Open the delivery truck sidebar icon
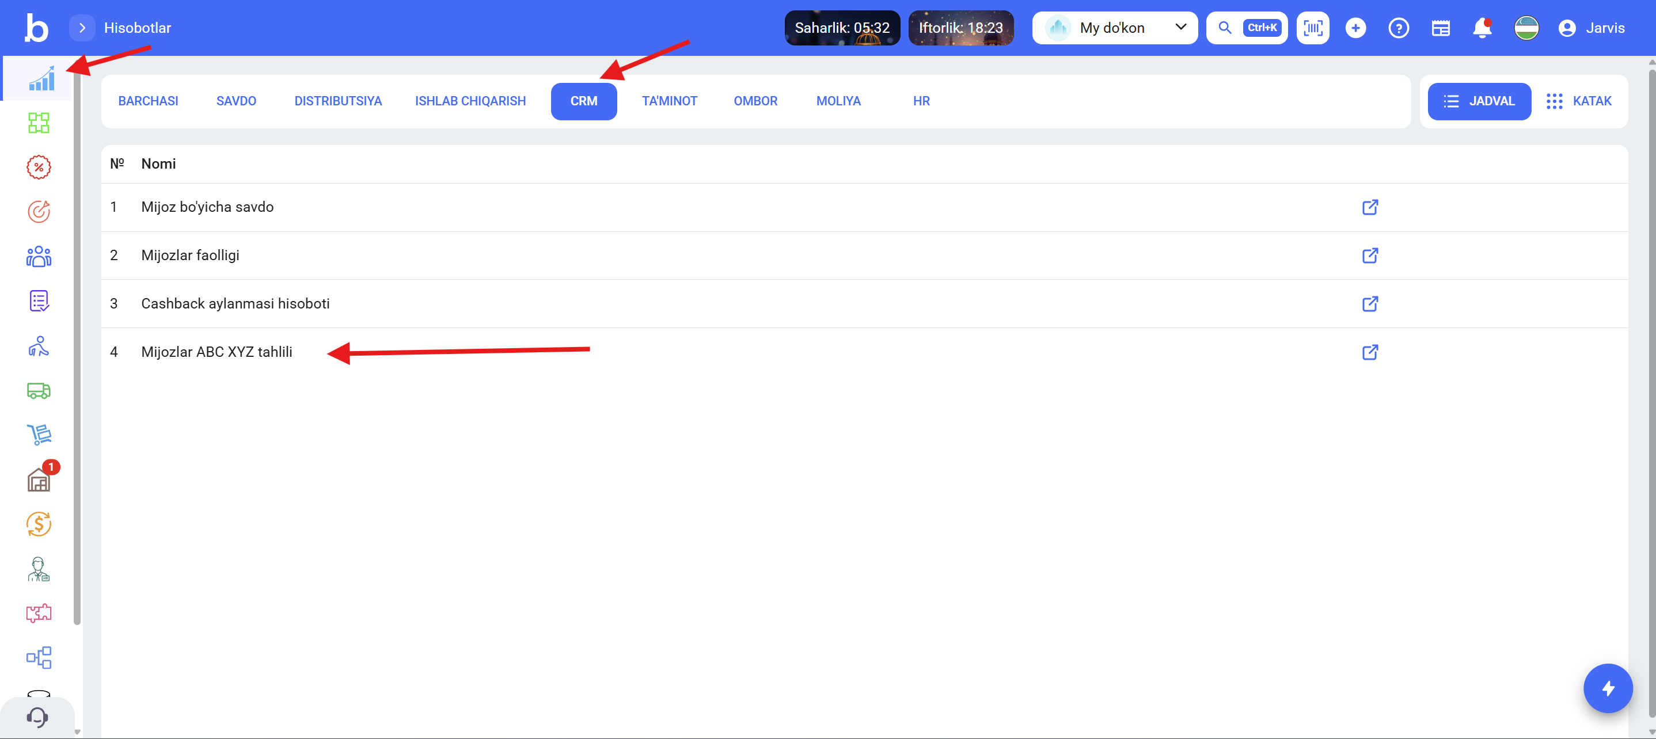Image resolution: width=1656 pixels, height=739 pixels. click(39, 390)
